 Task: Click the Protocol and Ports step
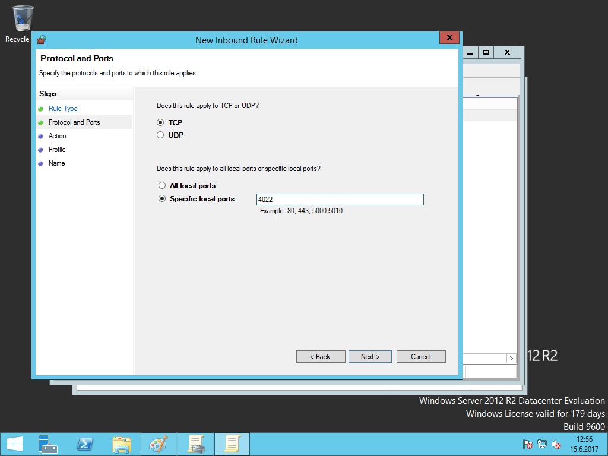[x=74, y=122]
